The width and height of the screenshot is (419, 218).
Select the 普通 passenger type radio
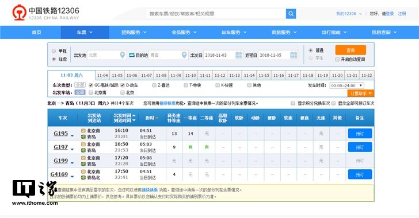(311, 50)
